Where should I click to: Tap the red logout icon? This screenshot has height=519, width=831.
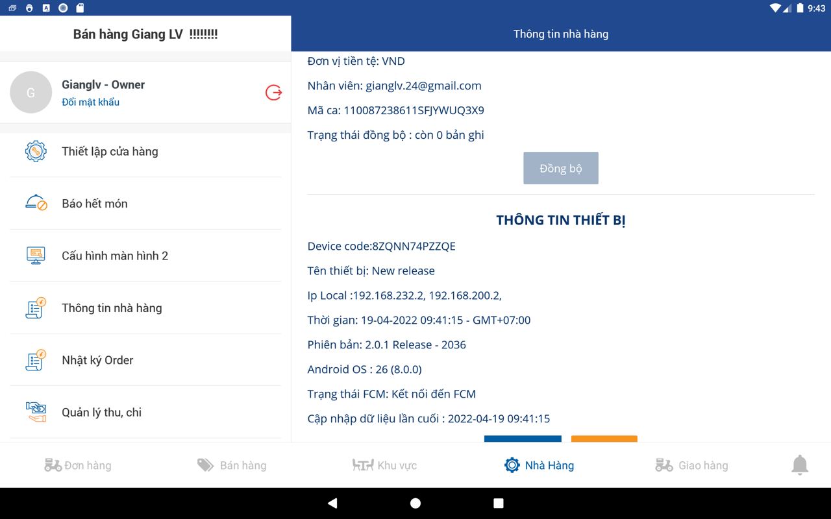tap(273, 93)
